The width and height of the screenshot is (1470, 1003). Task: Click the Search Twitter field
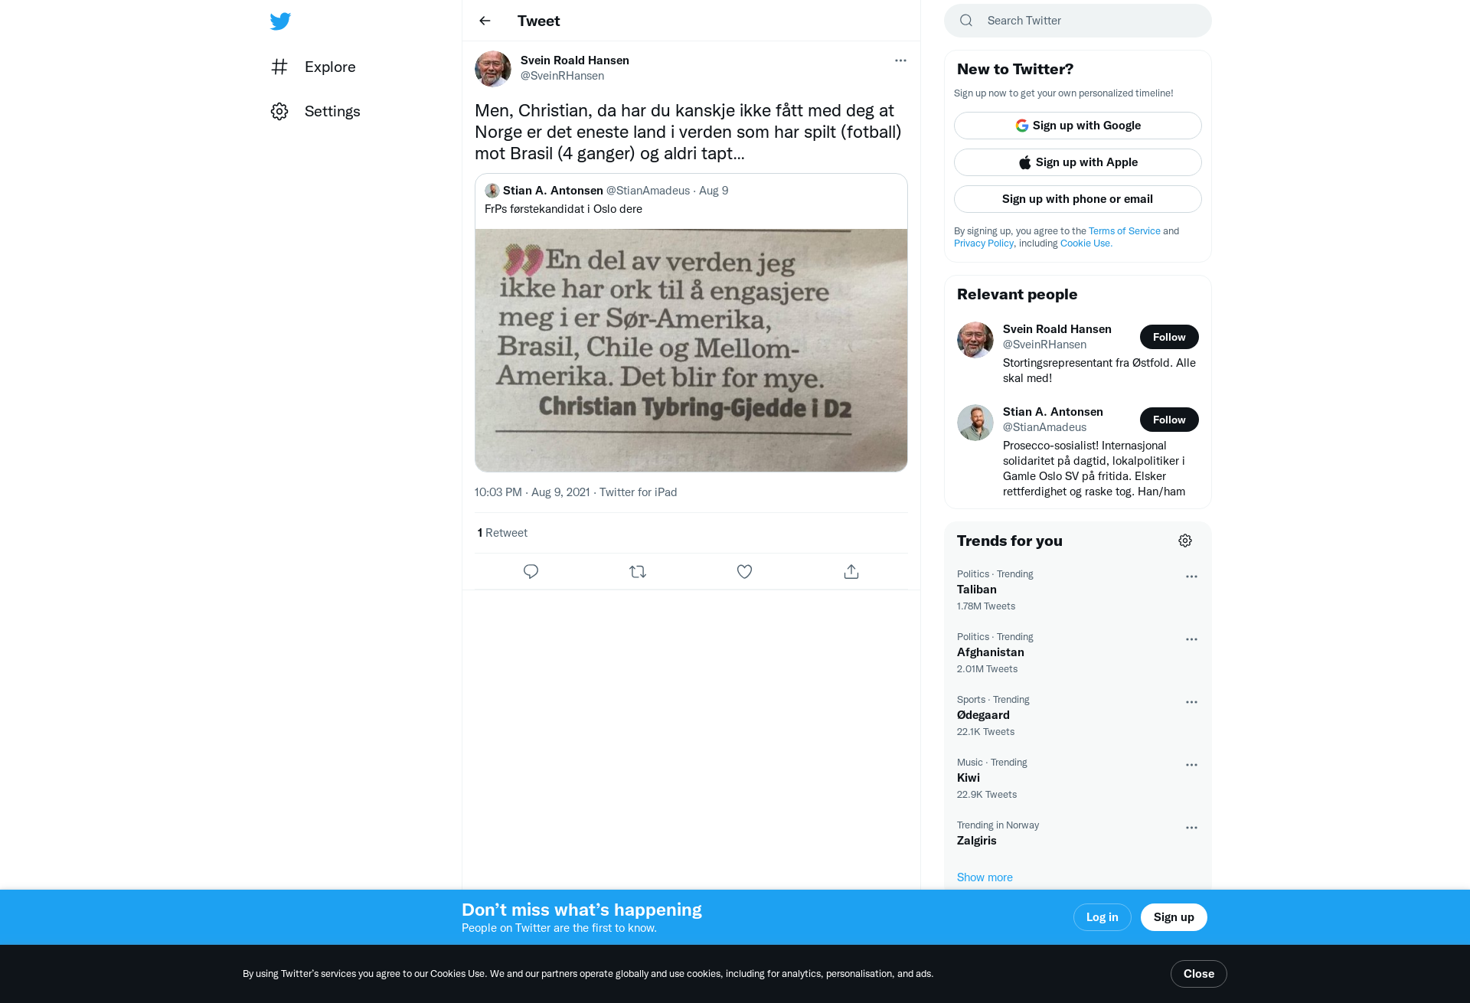pos(1078,21)
